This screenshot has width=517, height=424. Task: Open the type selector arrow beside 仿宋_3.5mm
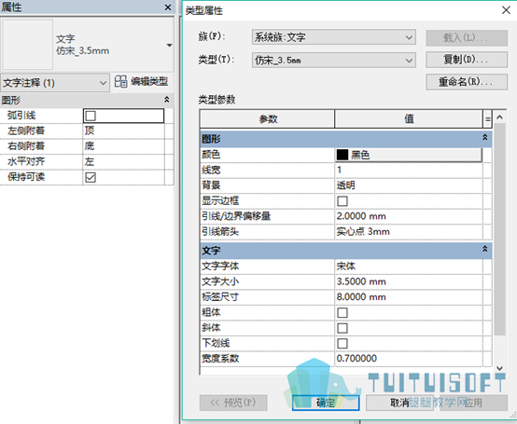pos(170,45)
